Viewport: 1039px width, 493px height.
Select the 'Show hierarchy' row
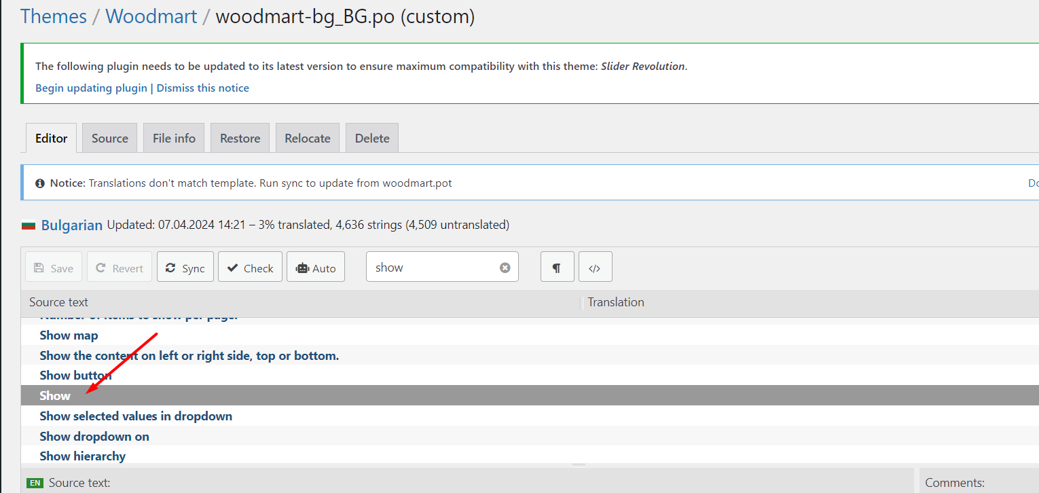[530, 456]
